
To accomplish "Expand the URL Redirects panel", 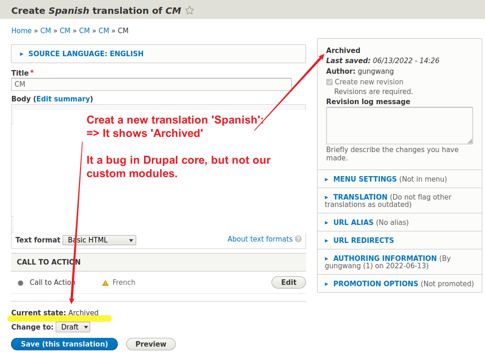I will (364, 240).
